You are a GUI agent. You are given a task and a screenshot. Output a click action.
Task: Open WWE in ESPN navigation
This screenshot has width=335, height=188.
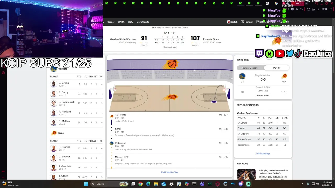click(x=130, y=22)
